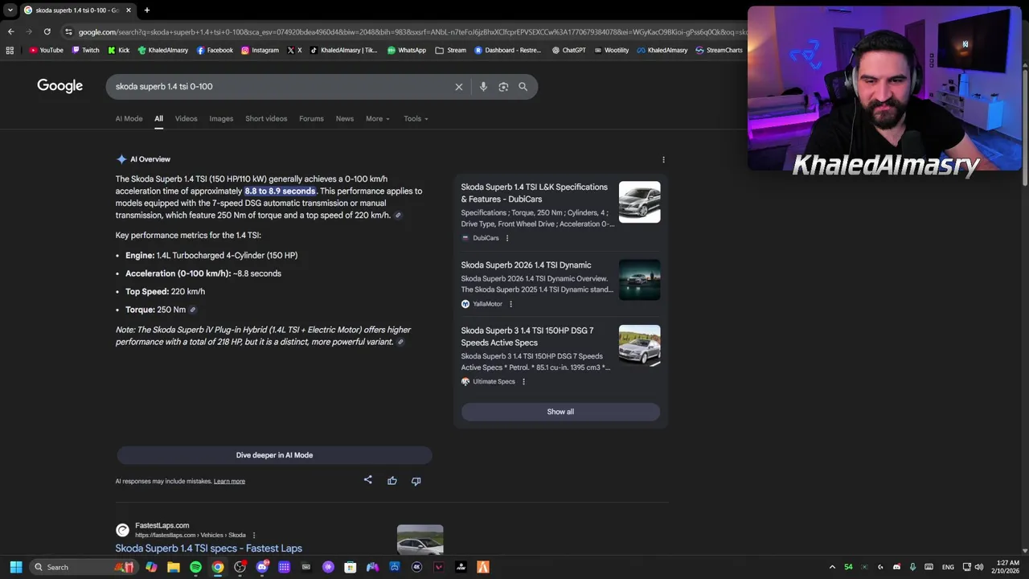Open the Facebook bookmark
Image resolution: width=1029 pixels, height=579 pixels.
(x=215, y=50)
